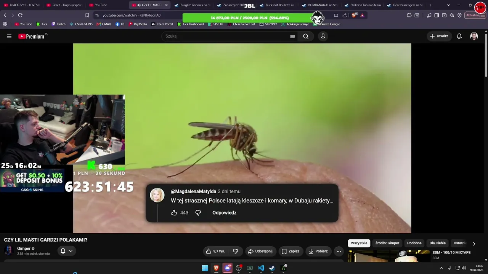
Task: Click Odpowiedz on the comment
Action: (x=224, y=213)
